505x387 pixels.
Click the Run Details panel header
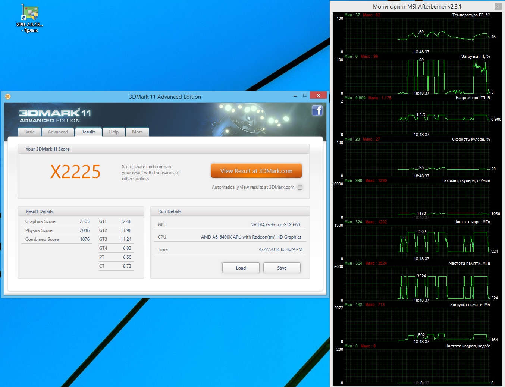(x=230, y=211)
